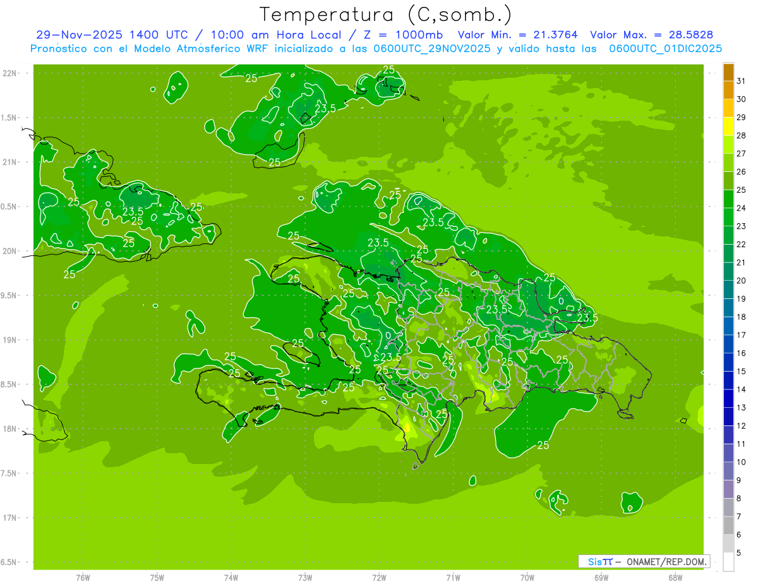
Task: Click the 71W longitude axis label
Action: click(x=453, y=578)
